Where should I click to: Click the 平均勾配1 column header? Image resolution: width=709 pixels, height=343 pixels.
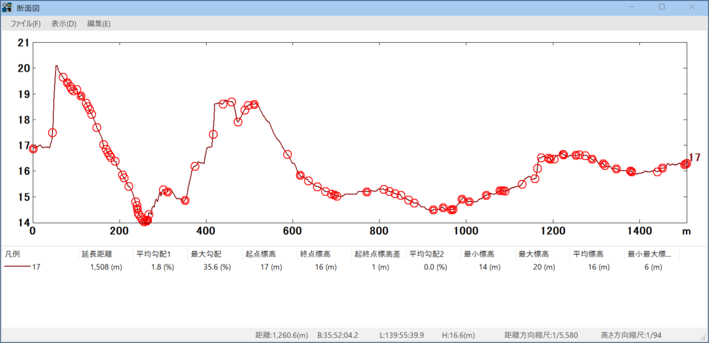click(x=160, y=254)
